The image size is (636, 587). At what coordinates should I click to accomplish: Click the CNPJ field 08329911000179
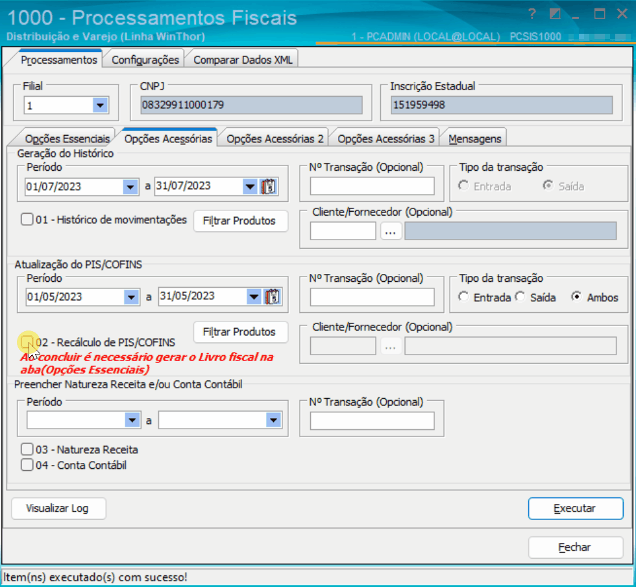pyautogui.click(x=251, y=105)
